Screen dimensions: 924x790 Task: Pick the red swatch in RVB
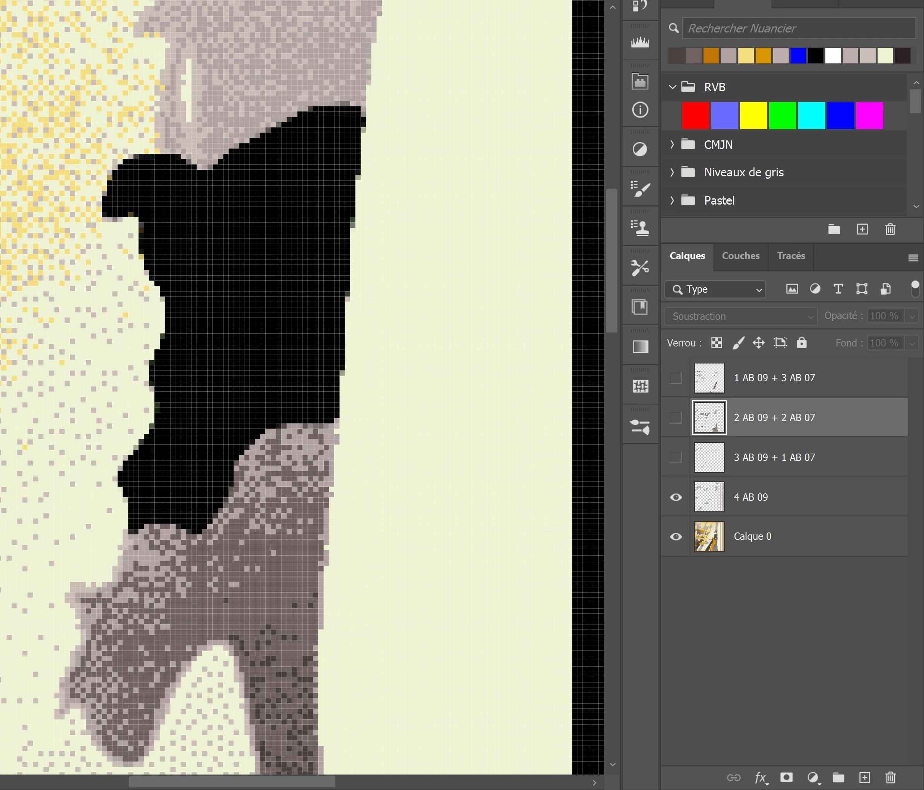[695, 116]
